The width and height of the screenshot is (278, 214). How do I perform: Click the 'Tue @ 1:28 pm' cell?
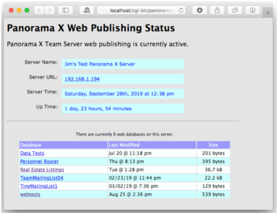point(152,169)
